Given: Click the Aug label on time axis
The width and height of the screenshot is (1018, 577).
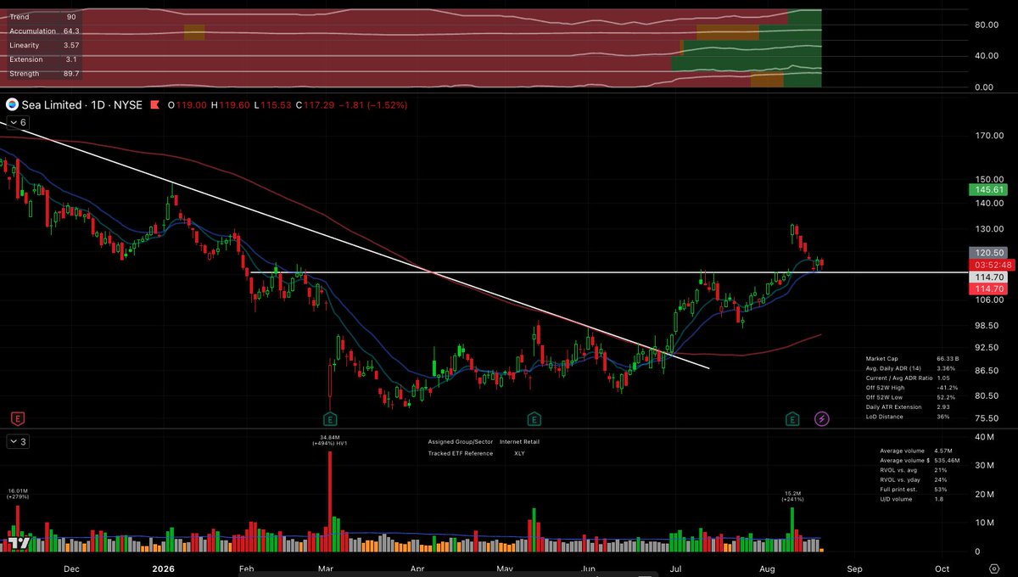Looking at the screenshot, I should (x=768, y=568).
